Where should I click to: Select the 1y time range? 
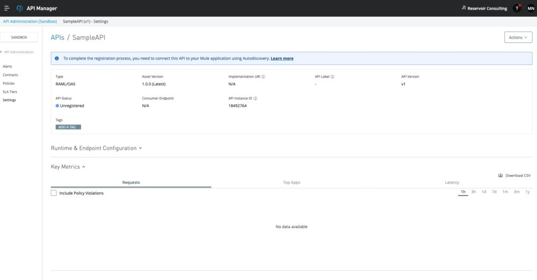point(527,192)
